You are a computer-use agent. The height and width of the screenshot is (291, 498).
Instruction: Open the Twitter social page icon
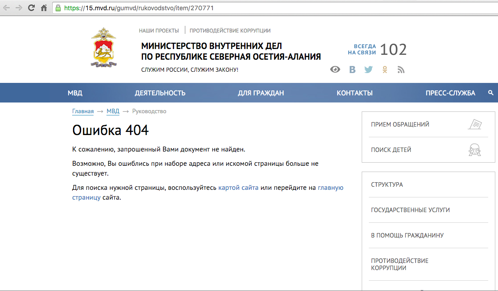pyautogui.click(x=368, y=70)
